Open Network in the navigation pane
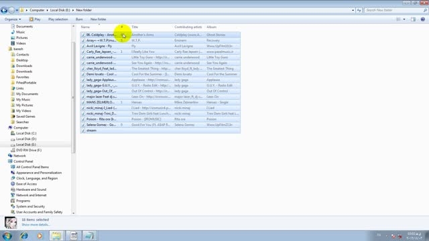The height and width of the screenshot is (241, 429). coord(19,156)
